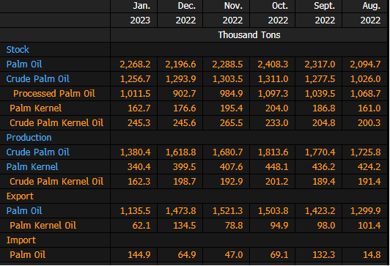Screen dimensions: 390x266
Task: Click the Crude Palm Kernel Oil stock label
Action: [x=56, y=123]
